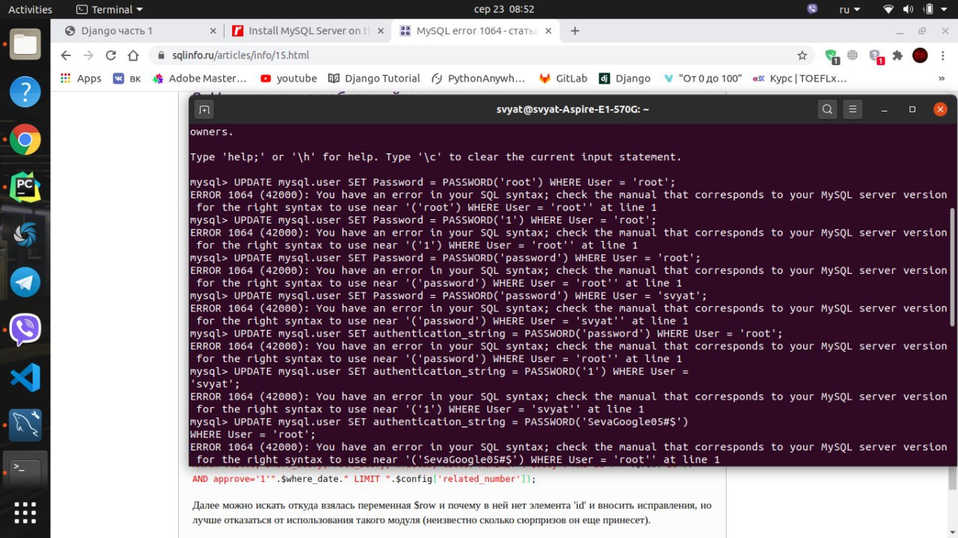This screenshot has height=538, width=958.
Task: Open the ru keyboard layout dropdown
Action: (x=851, y=10)
